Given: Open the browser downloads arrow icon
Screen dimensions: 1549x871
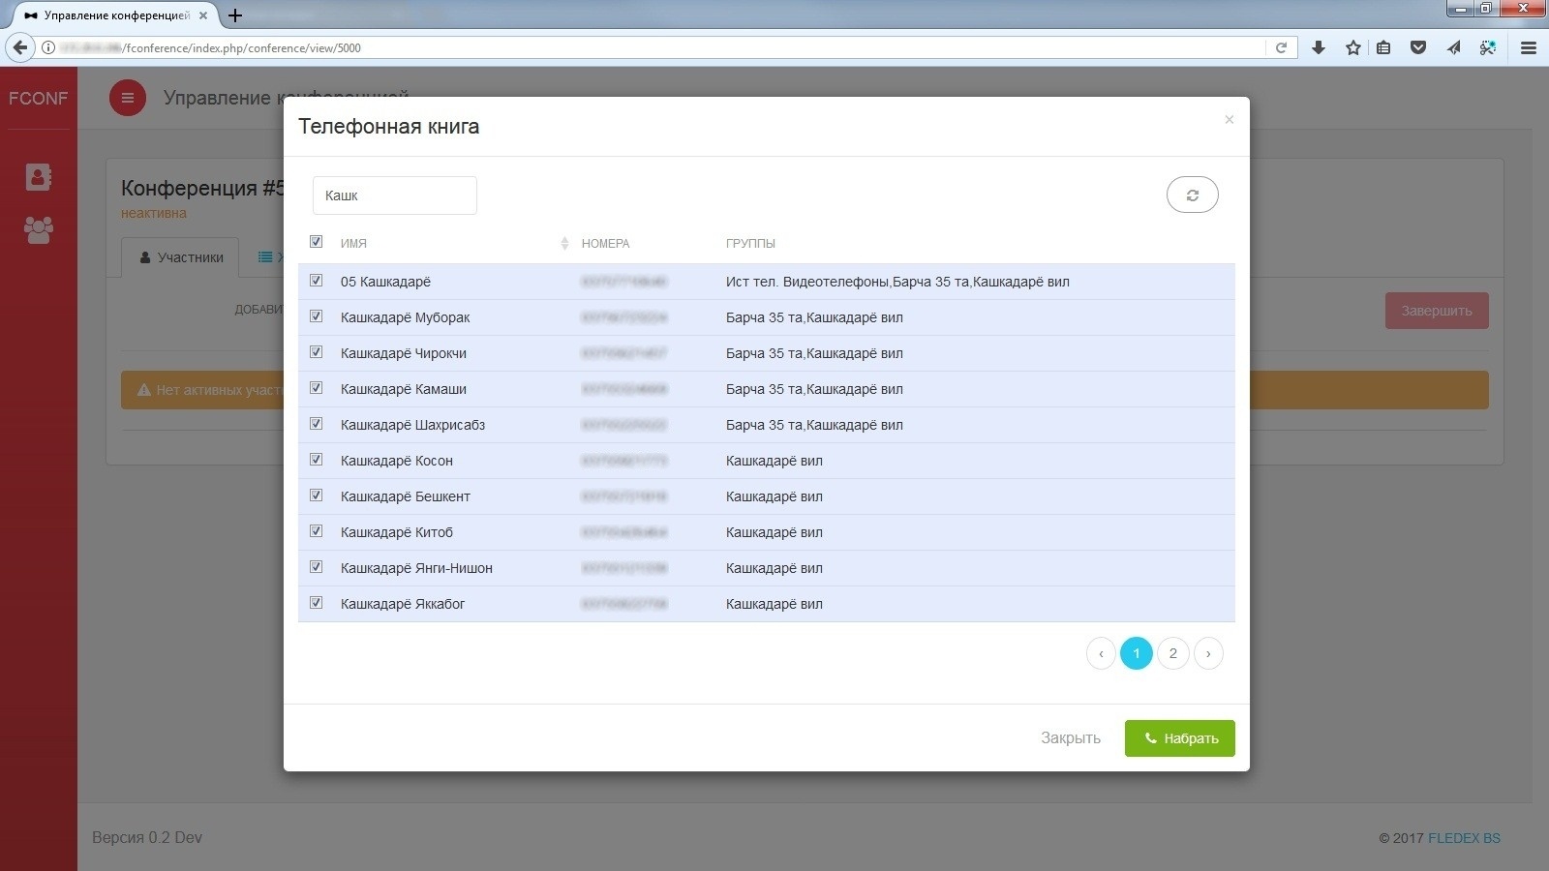Looking at the screenshot, I should point(1319,47).
